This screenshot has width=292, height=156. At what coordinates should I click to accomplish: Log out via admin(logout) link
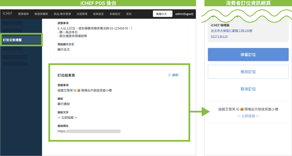pyautogui.click(x=184, y=14)
